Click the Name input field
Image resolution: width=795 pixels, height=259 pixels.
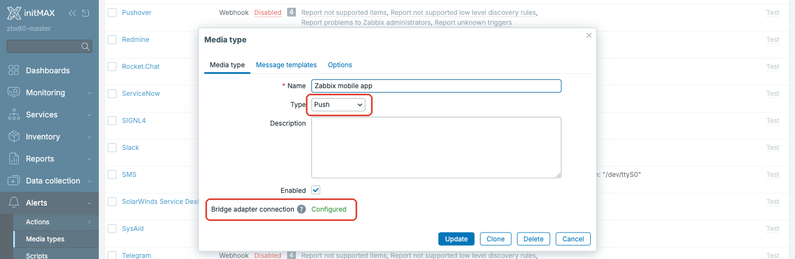[436, 86]
